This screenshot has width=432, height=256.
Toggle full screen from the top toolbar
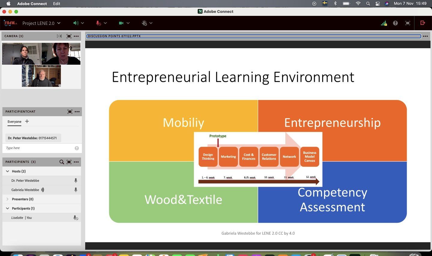coord(408,23)
